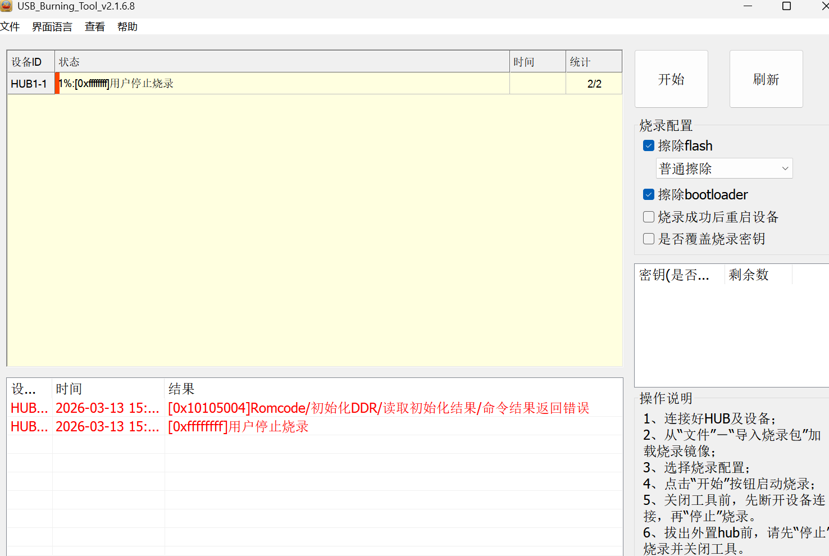The height and width of the screenshot is (556, 829).
Task: Maximize the USB Burning Tool window
Action: click(787, 6)
